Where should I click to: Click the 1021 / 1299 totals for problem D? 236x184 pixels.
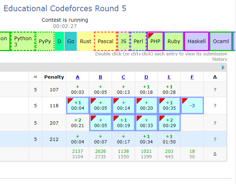146,154
